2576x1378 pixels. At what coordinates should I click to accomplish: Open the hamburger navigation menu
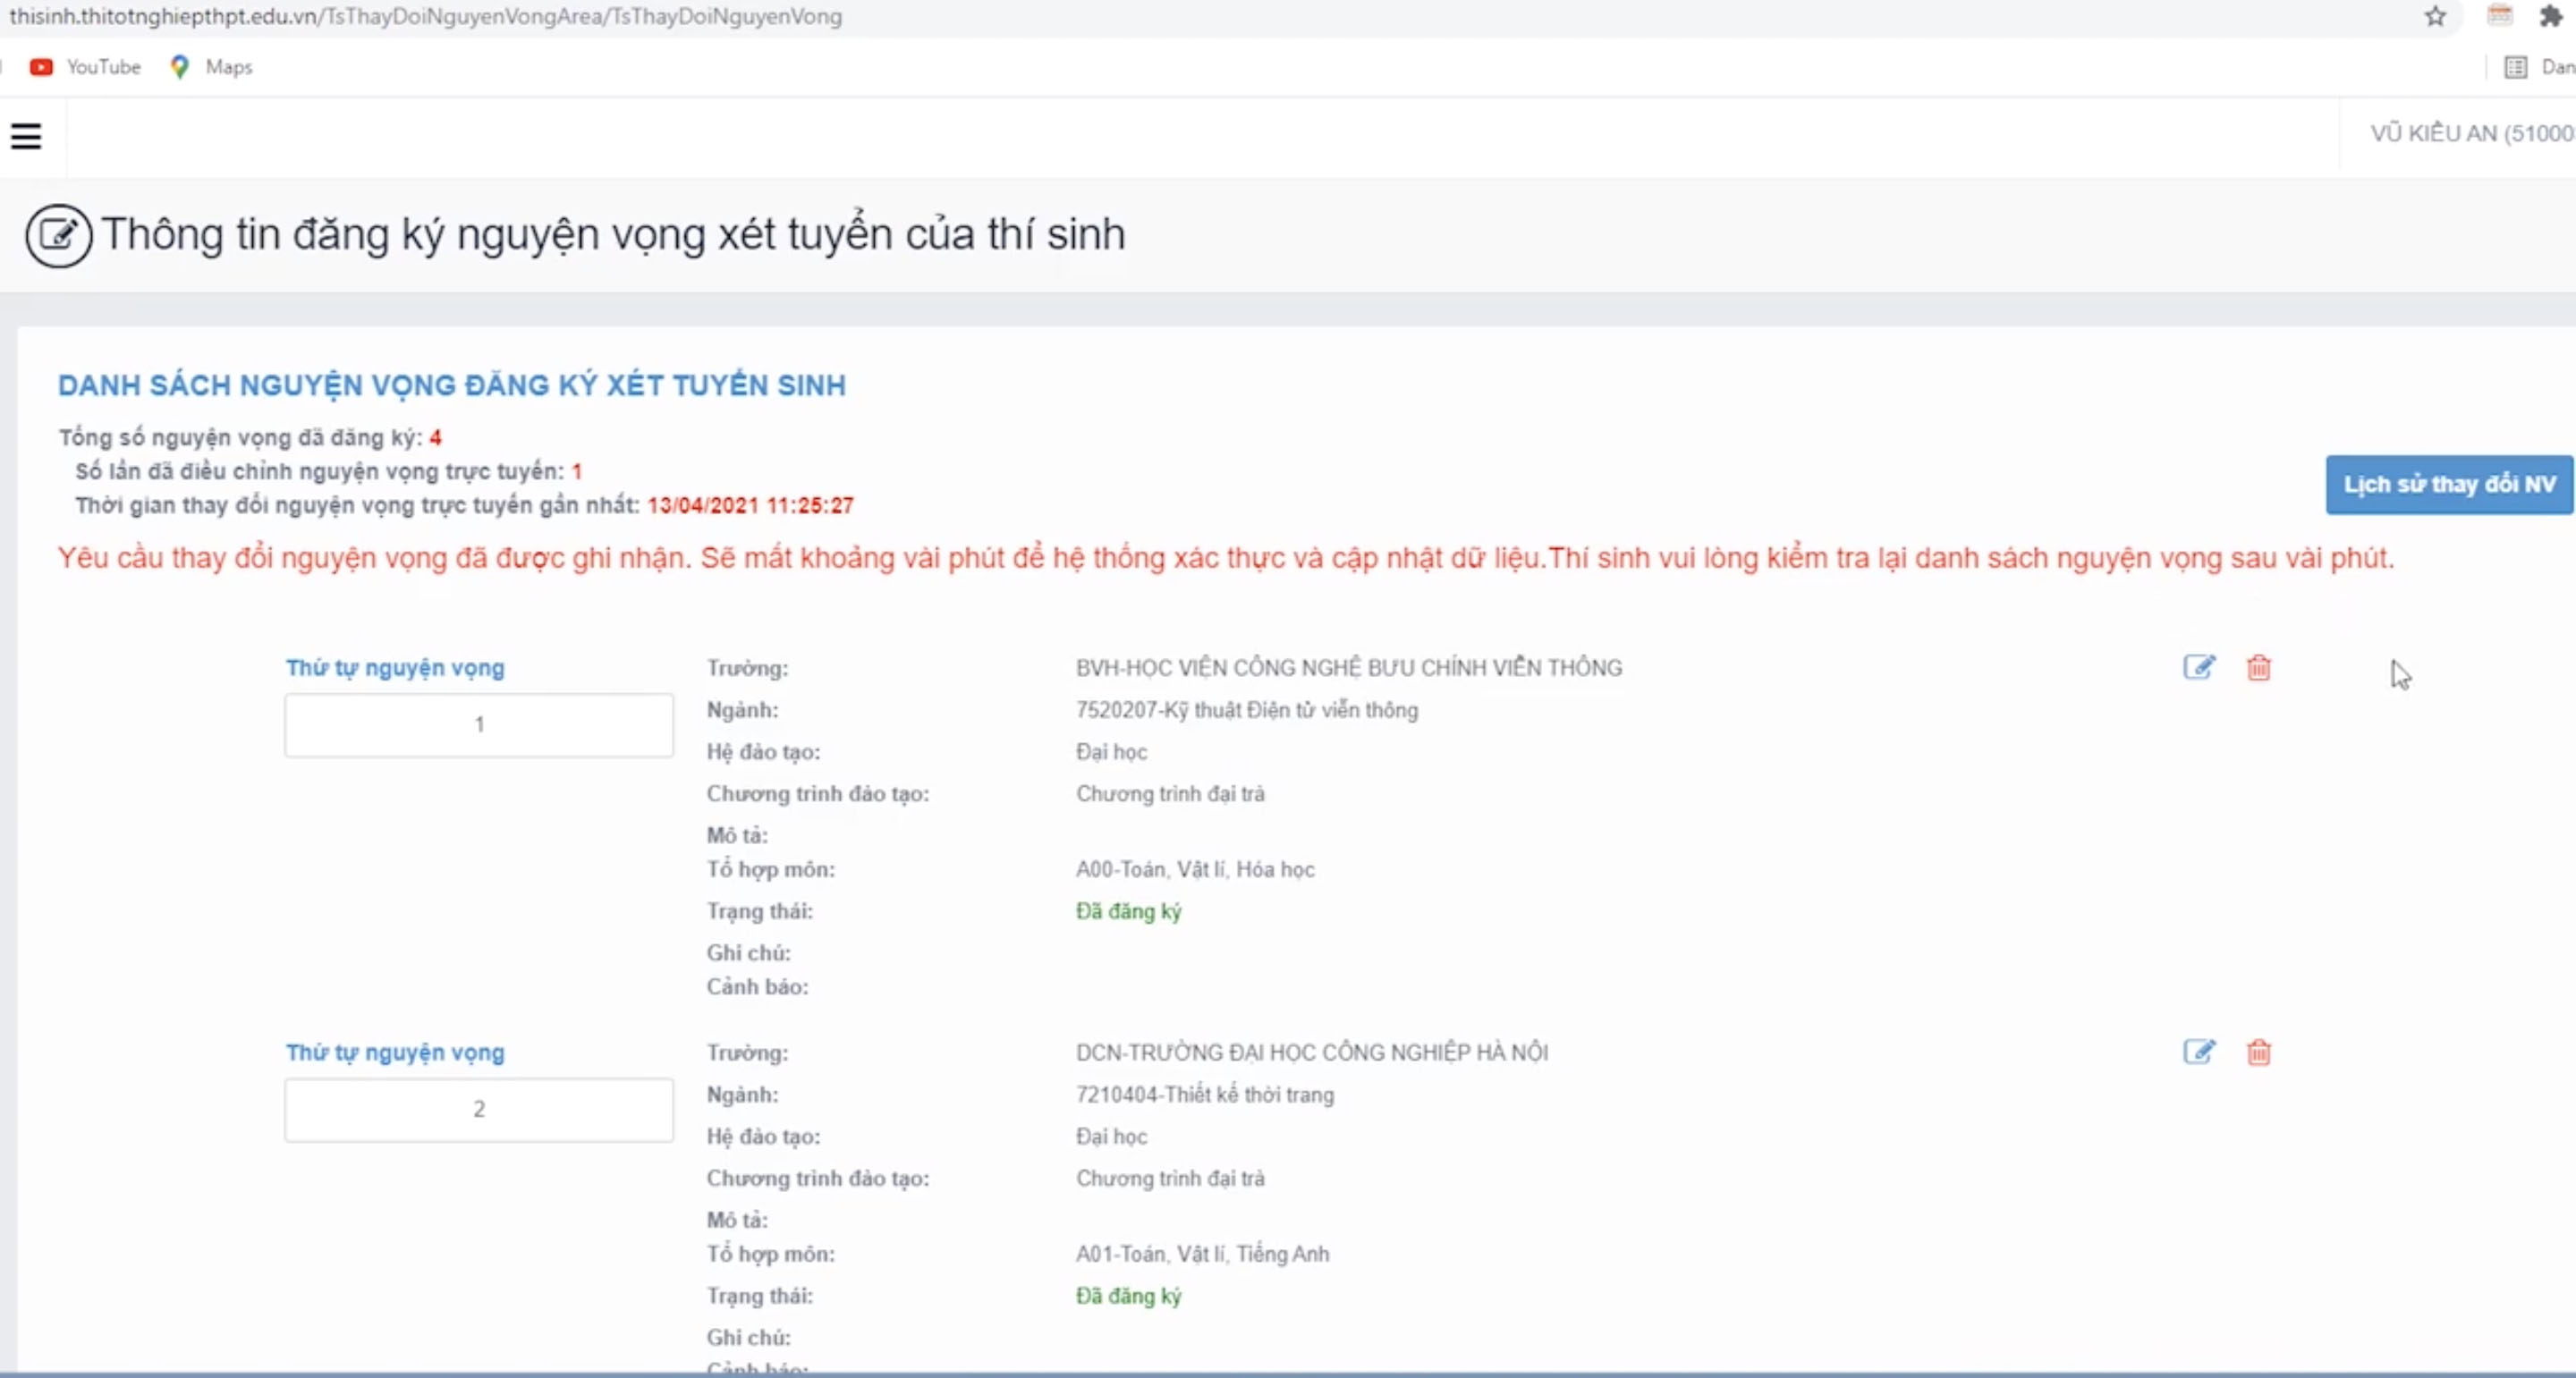click(26, 136)
